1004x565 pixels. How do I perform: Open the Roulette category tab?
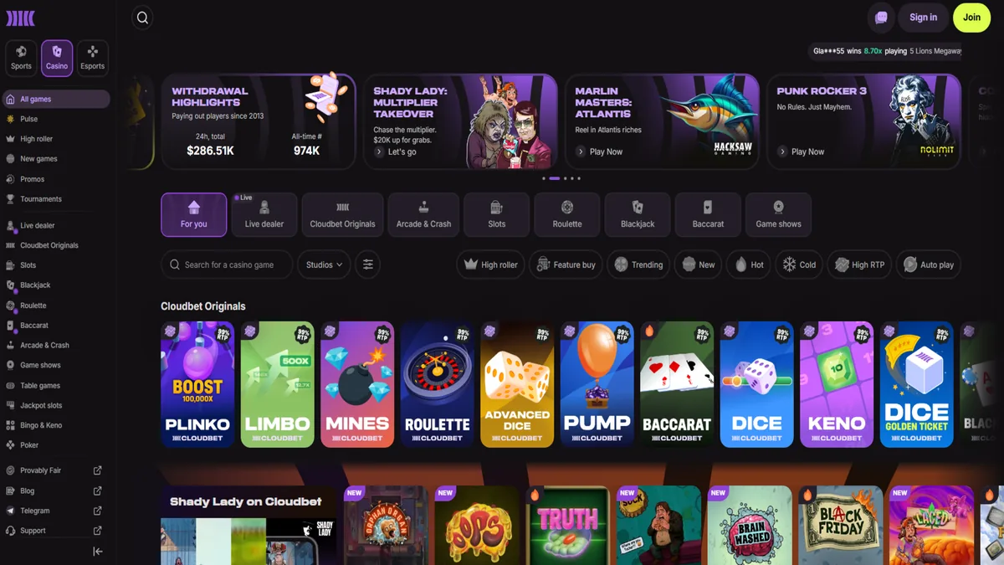567,214
